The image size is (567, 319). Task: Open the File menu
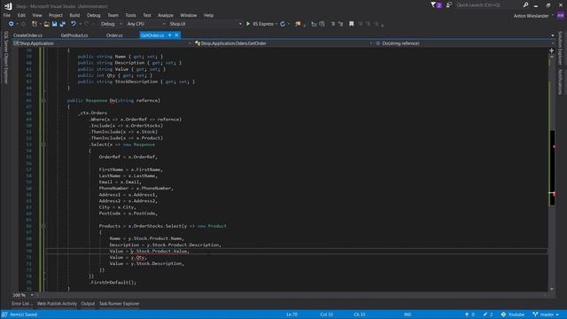click(x=7, y=15)
